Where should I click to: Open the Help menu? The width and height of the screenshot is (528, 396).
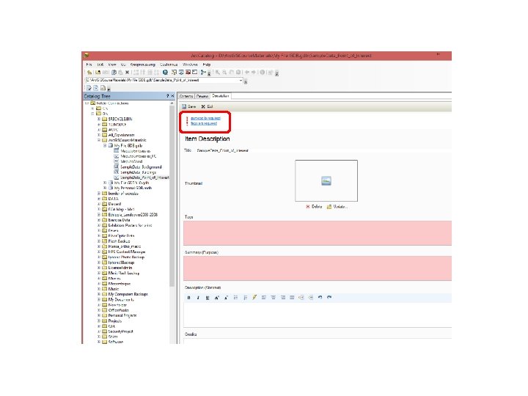point(207,65)
